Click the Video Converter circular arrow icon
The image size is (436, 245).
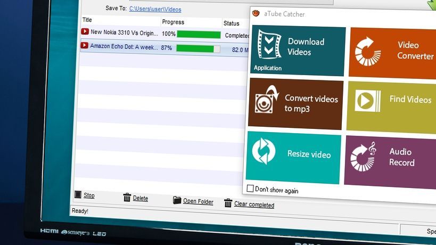click(368, 52)
